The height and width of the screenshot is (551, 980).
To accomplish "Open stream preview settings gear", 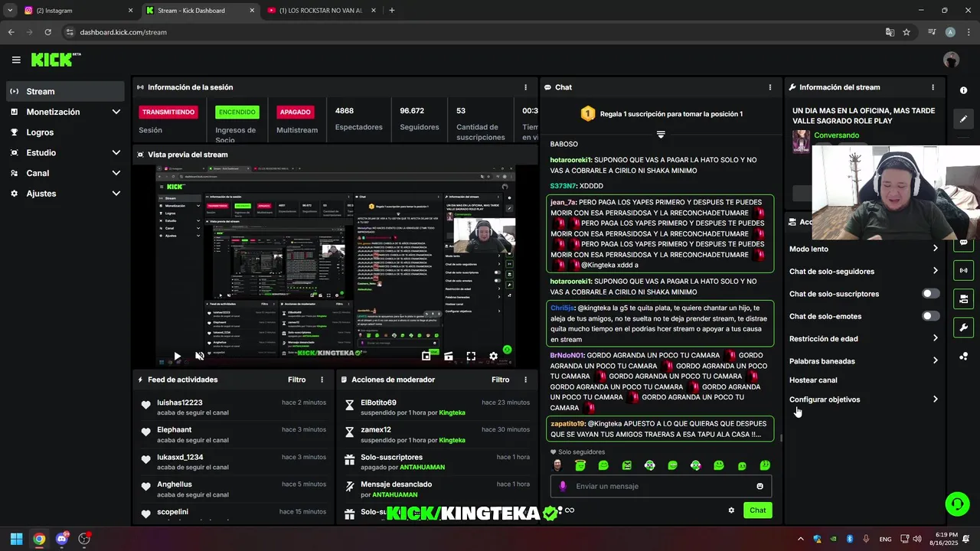I will [x=493, y=356].
